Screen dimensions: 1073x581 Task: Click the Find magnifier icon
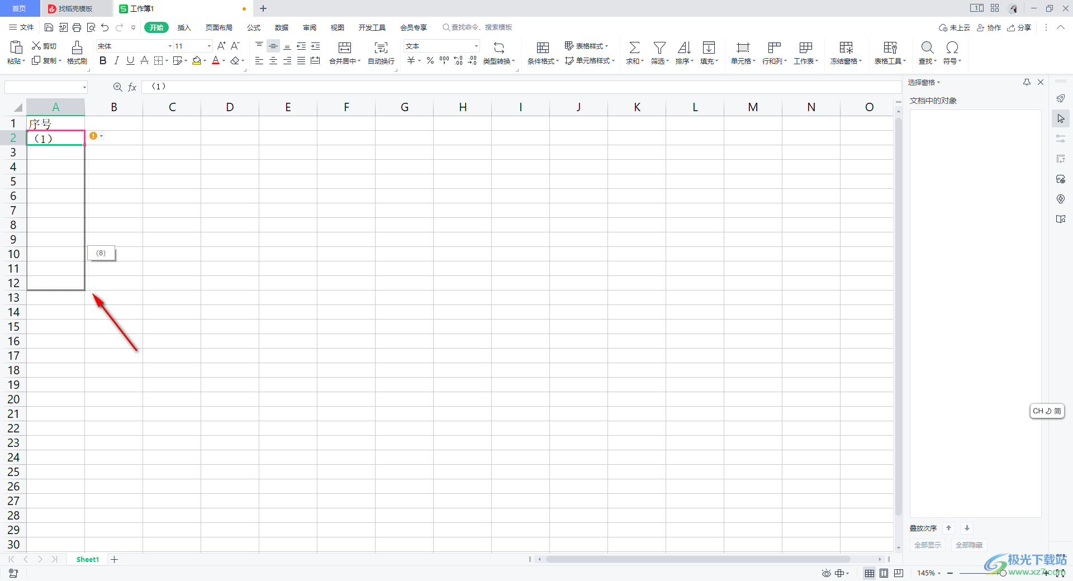point(927,47)
